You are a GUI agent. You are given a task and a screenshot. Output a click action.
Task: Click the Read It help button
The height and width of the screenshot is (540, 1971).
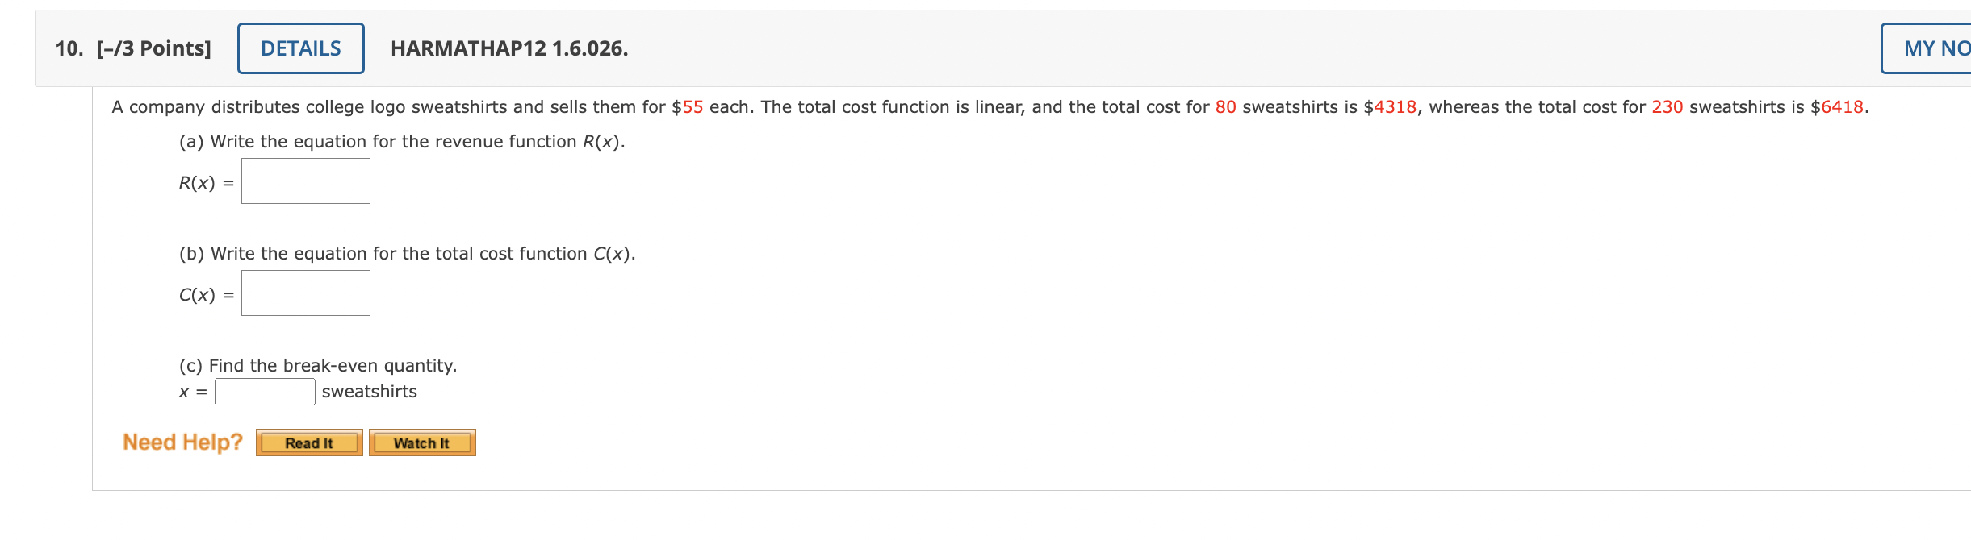[309, 442]
